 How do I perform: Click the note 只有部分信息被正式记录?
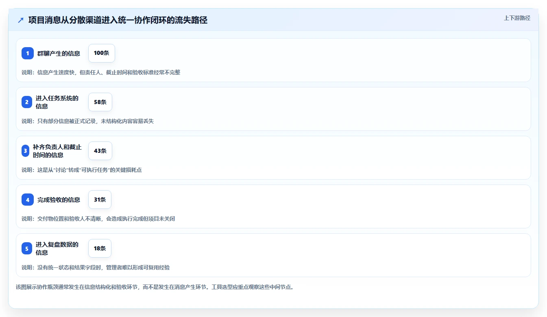[x=87, y=121]
